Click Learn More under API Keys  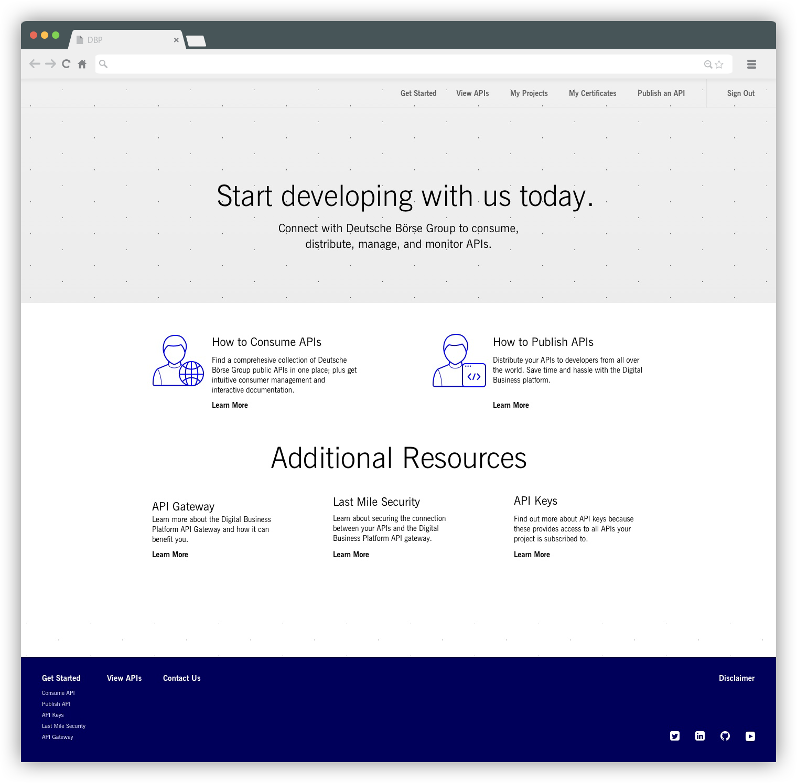[x=532, y=554]
